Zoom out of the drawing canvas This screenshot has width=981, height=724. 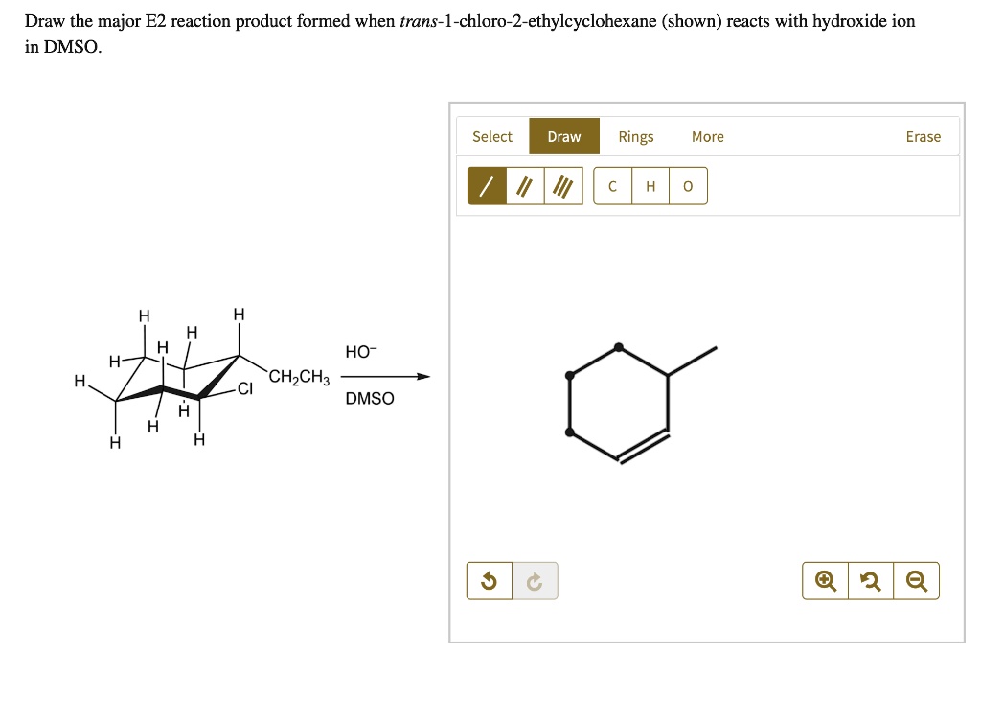916,580
